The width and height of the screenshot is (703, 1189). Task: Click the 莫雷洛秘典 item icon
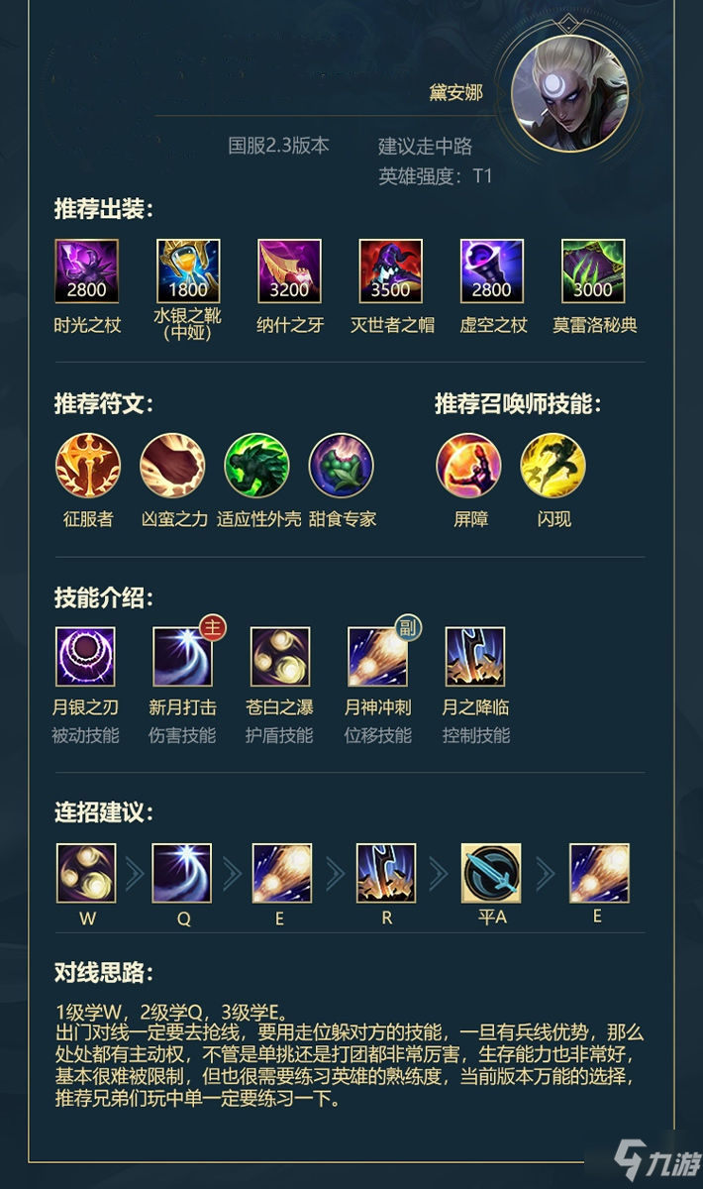(x=593, y=270)
